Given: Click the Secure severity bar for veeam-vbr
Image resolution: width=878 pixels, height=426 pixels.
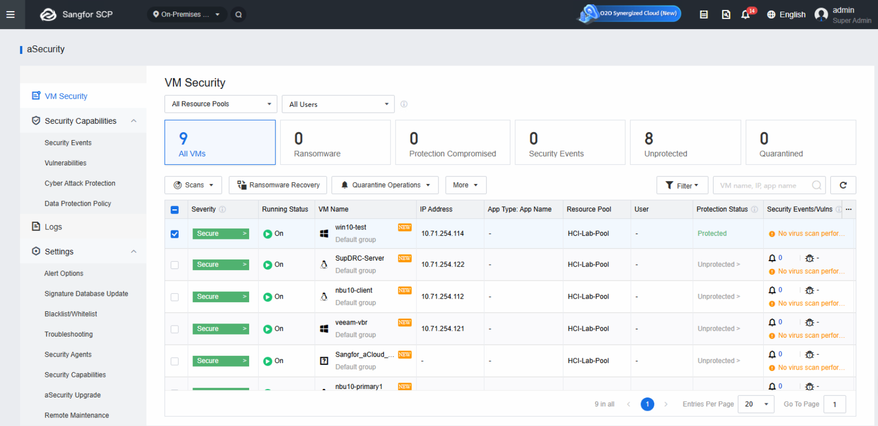Looking at the screenshot, I should 221,329.
